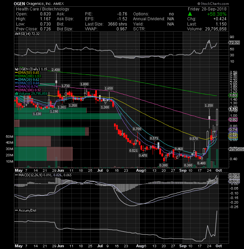Click the Volume 29,795,858 legend entry

(x=31, y=93)
